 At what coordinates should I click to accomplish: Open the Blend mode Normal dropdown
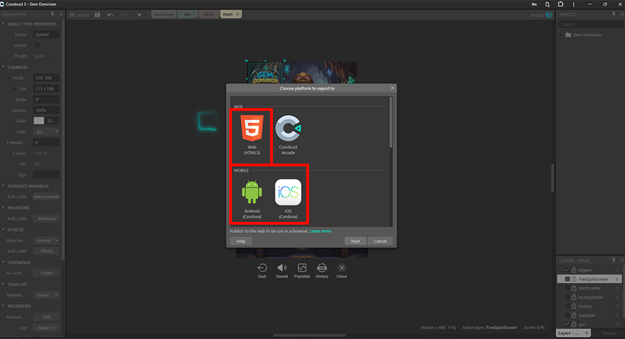coord(47,240)
